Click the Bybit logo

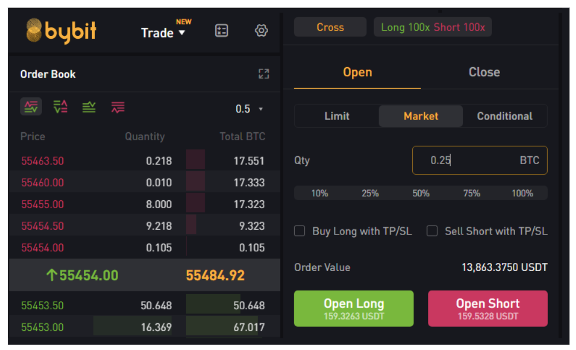coord(61,31)
